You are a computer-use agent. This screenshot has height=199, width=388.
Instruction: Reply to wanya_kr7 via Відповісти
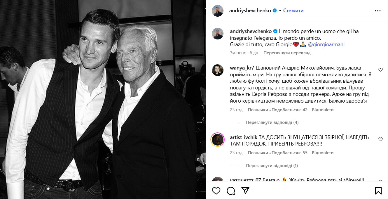pos(323,110)
